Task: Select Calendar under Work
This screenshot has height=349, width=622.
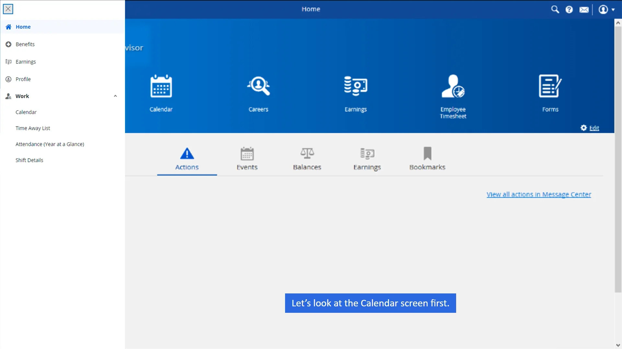Action: coord(26,112)
